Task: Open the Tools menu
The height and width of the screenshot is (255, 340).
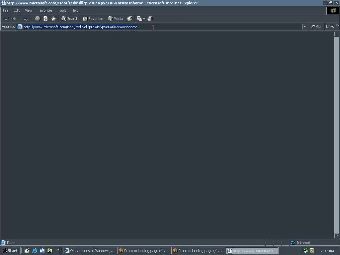Action: (x=62, y=10)
